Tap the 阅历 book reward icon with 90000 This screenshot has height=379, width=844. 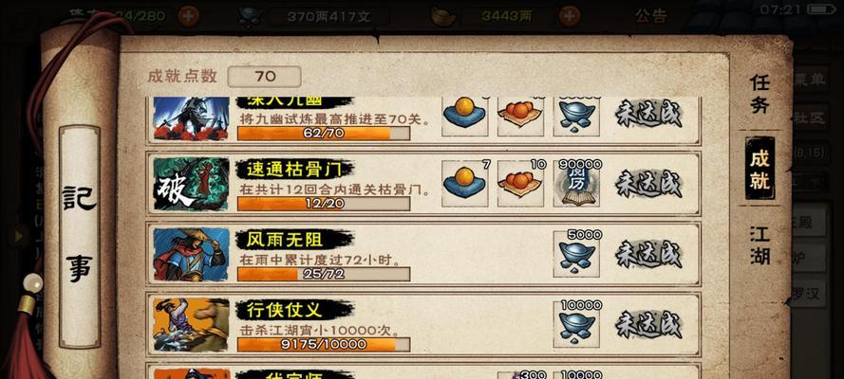pos(576,184)
